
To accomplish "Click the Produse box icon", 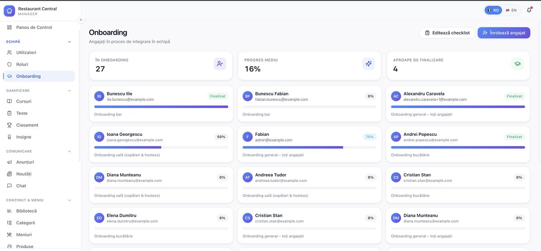I will pos(9,247).
